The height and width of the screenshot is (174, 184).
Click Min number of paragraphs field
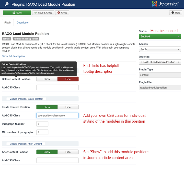pos(42,132)
